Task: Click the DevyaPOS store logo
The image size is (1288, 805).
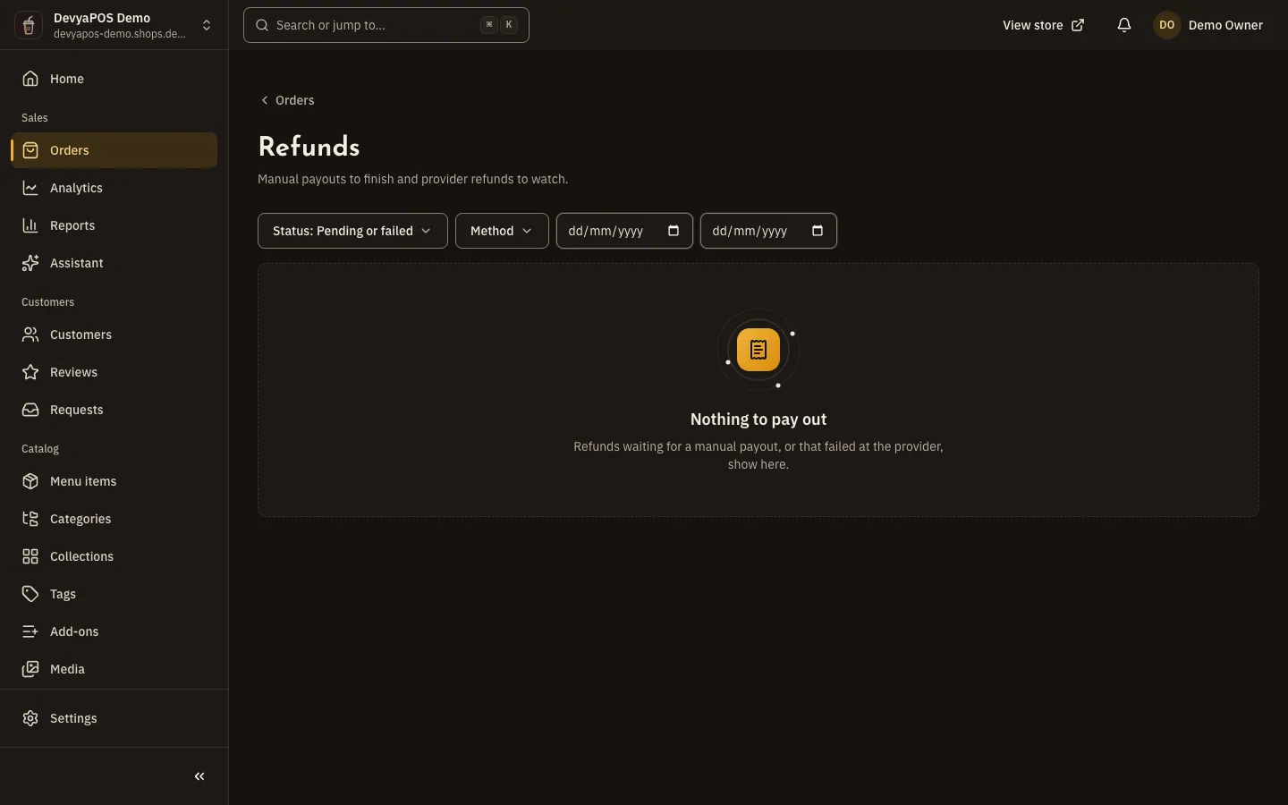Action: pyautogui.click(x=29, y=25)
